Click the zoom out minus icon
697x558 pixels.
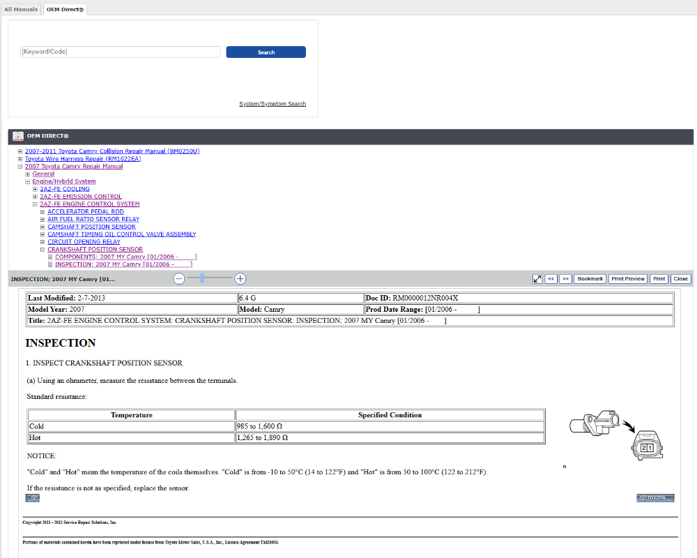178,279
